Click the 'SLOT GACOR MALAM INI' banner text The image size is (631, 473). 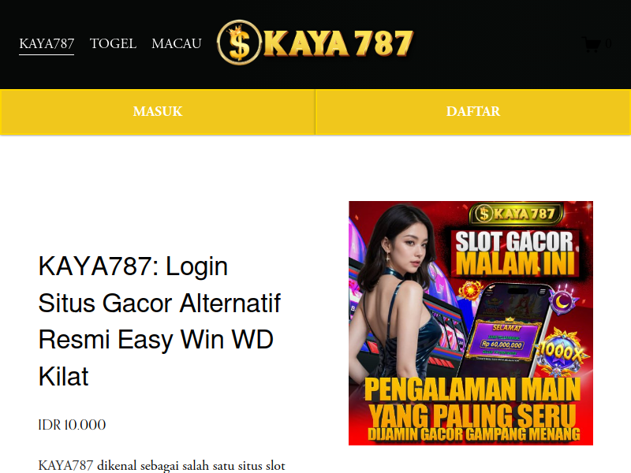(514, 253)
